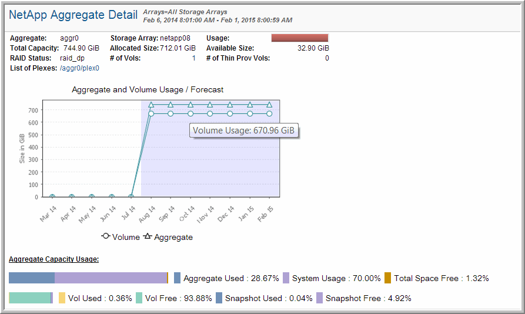The height and width of the screenshot is (314, 525).
Task: Click the Aug 14 aggregate triangle point
Action: coord(151,105)
